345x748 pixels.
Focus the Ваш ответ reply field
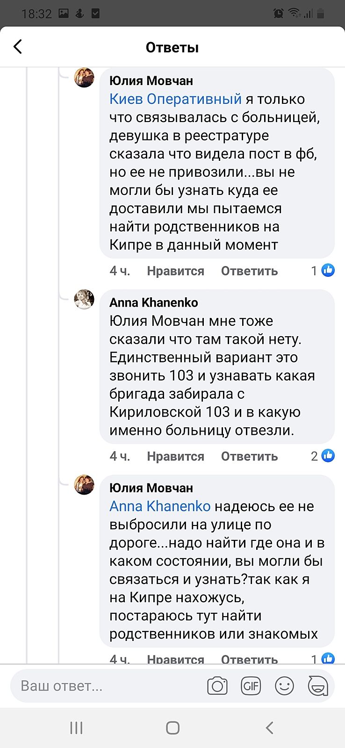click(x=108, y=686)
